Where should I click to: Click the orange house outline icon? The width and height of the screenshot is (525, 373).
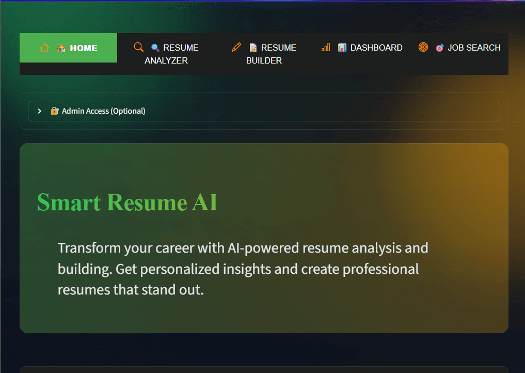click(x=44, y=48)
